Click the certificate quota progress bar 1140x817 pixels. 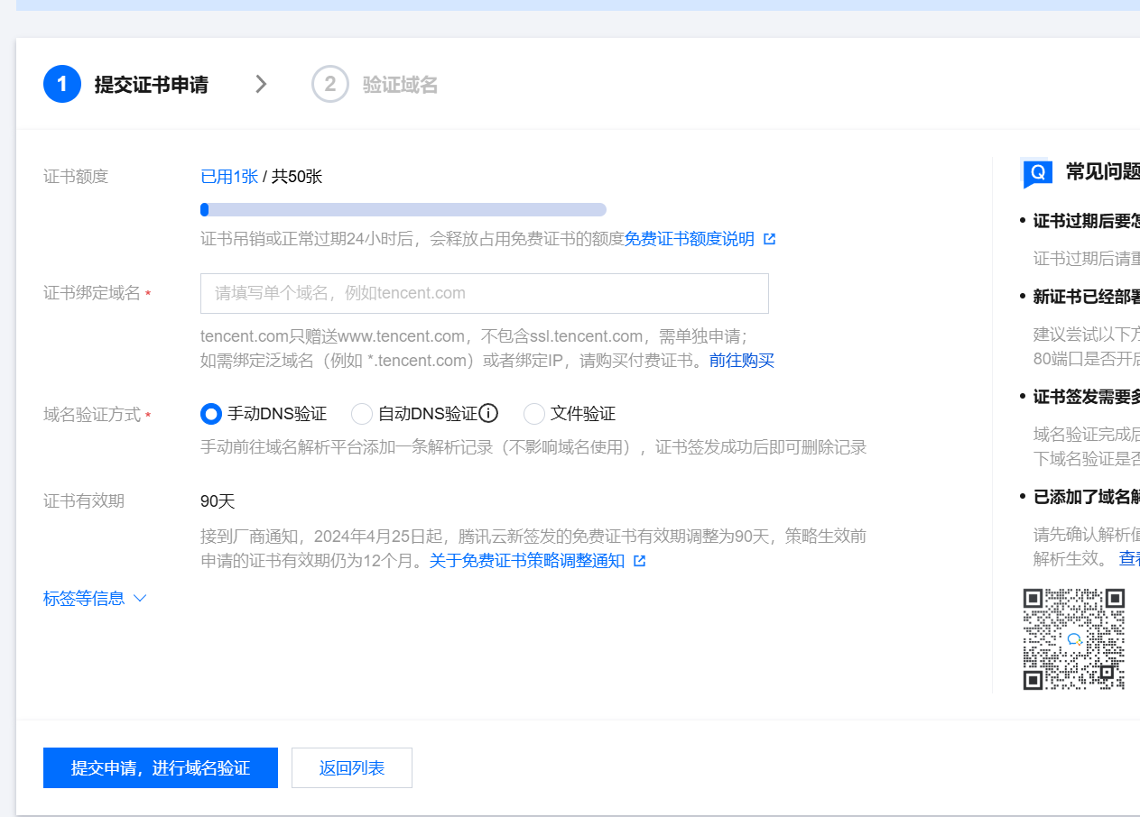tap(403, 210)
